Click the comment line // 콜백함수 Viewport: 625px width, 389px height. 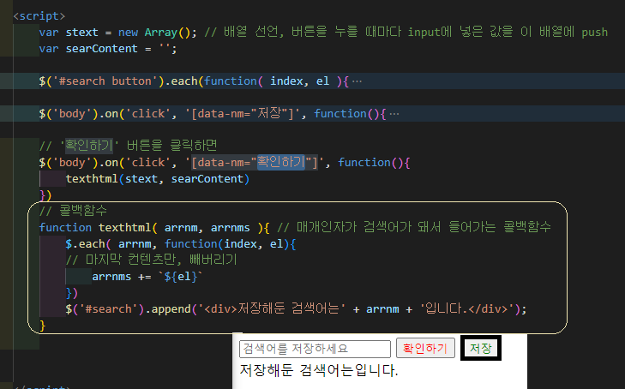pyautogui.click(x=73, y=210)
